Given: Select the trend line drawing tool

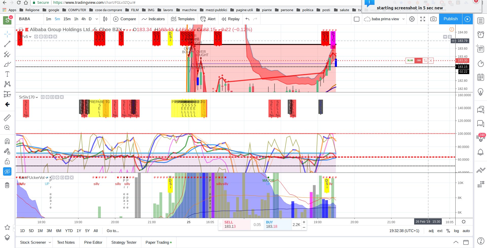Looking at the screenshot, I should 7,44.
